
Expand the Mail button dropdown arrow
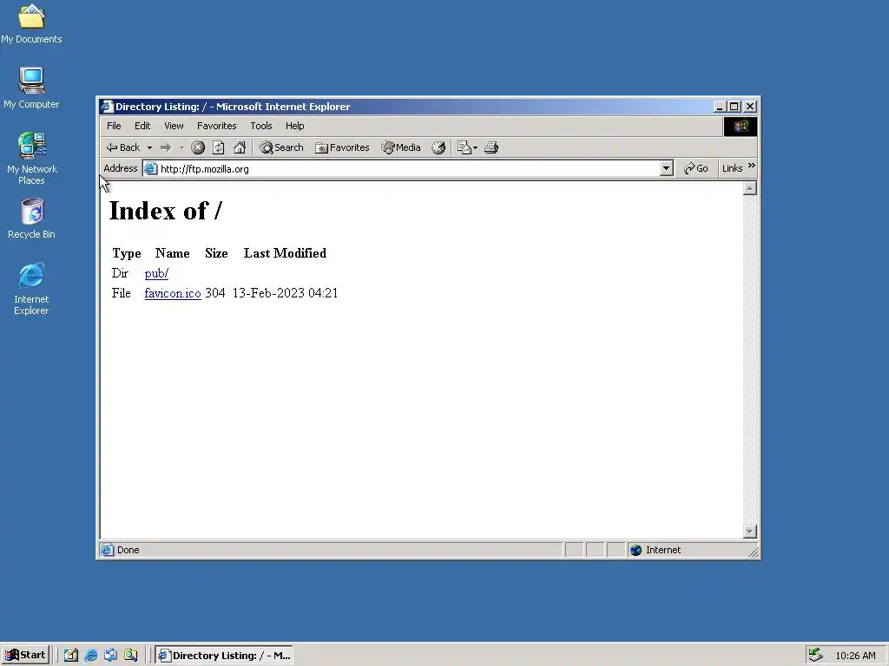pos(475,147)
